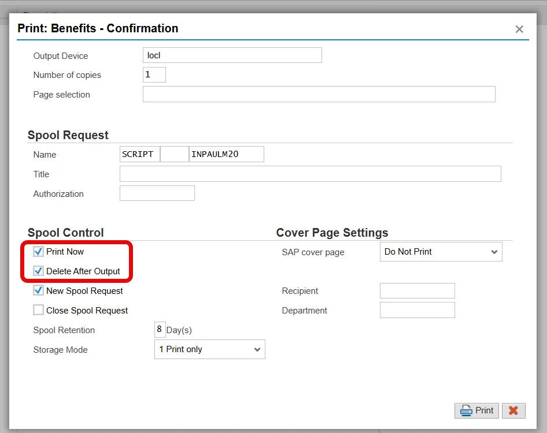Click the Output Device input field
The width and height of the screenshot is (547, 433).
click(232, 55)
